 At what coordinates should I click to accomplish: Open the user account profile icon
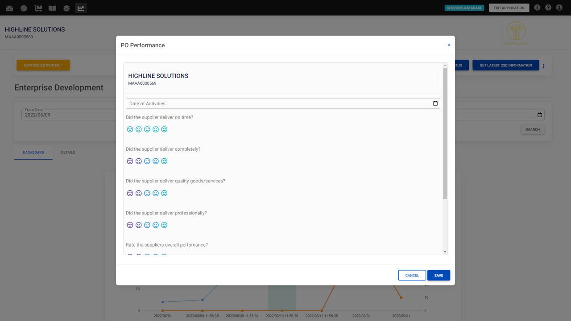pyautogui.click(x=559, y=8)
